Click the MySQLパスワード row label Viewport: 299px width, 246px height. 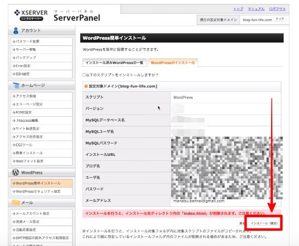tap(101, 143)
